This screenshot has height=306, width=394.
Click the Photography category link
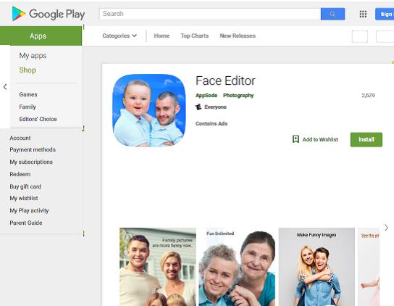[x=238, y=96]
